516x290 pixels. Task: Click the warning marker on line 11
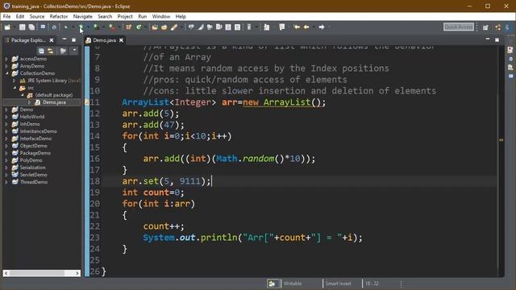click(87, 102)
